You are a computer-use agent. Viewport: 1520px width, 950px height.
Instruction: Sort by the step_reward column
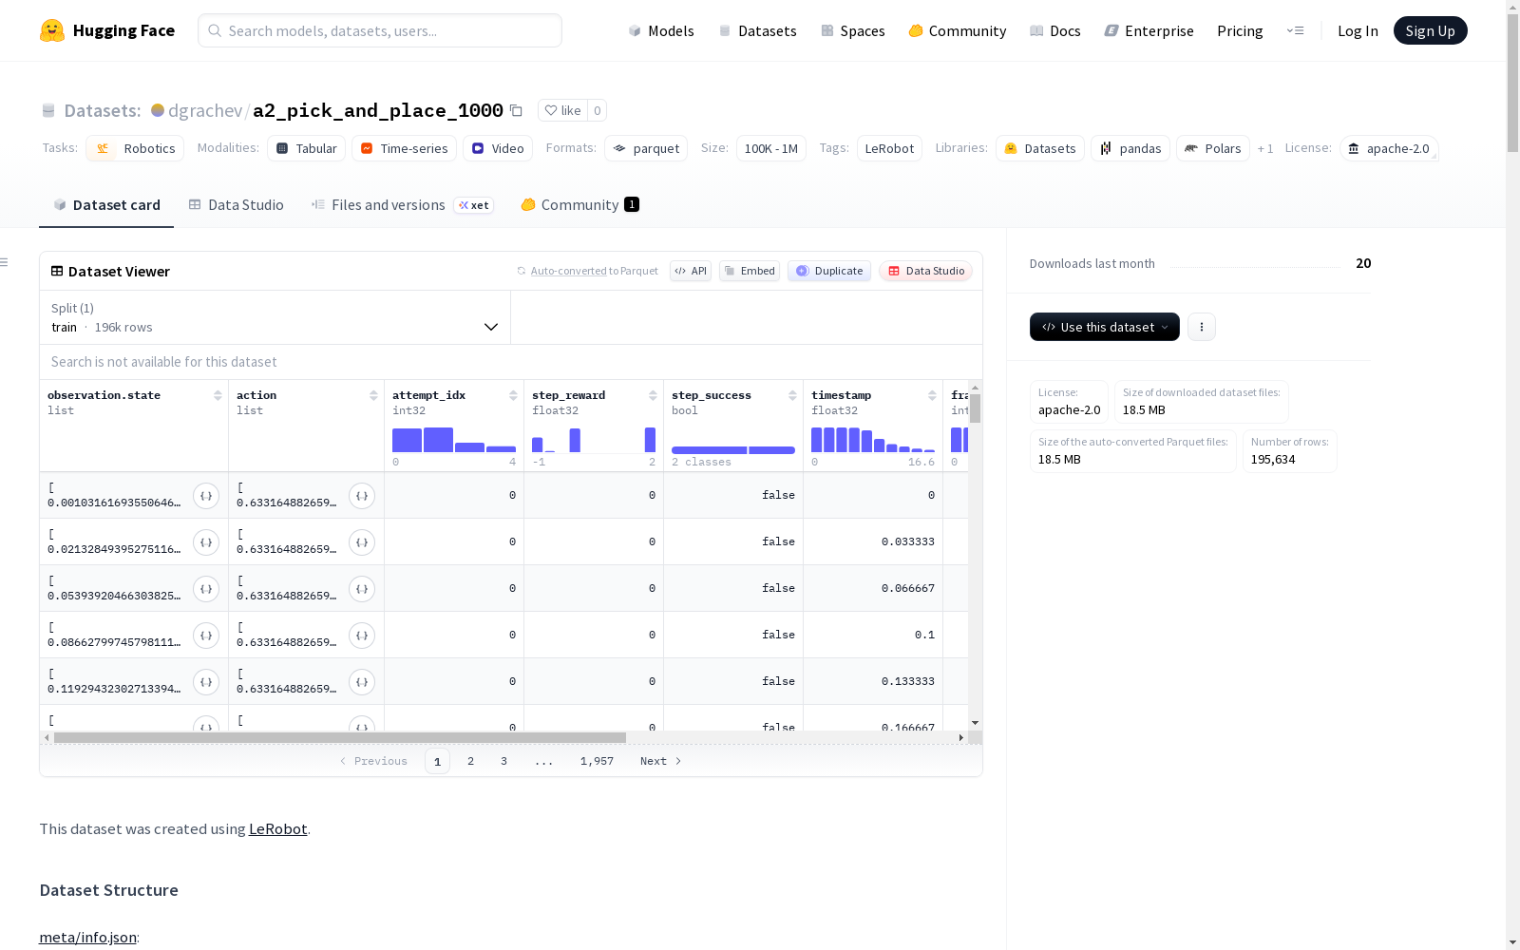click(653, 395)
